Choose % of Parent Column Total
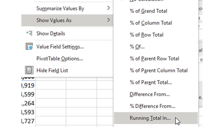Viewport: 215px width, 127px height. pyautogui.click(x=156, y=70)
